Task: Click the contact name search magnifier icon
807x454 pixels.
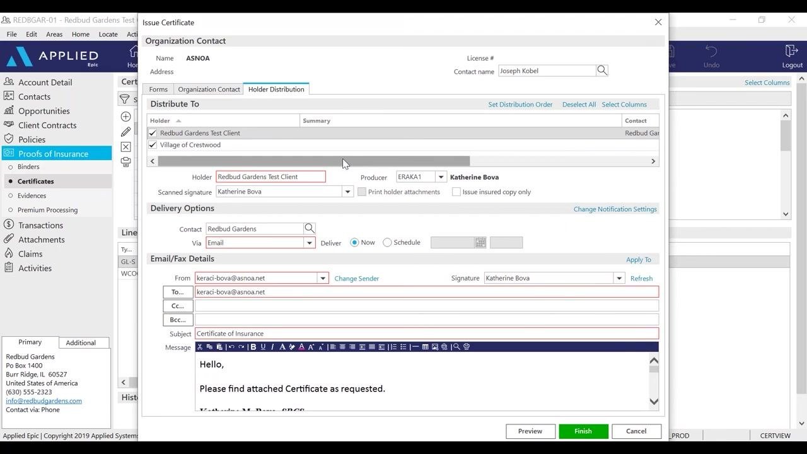Action: [602, 71]
